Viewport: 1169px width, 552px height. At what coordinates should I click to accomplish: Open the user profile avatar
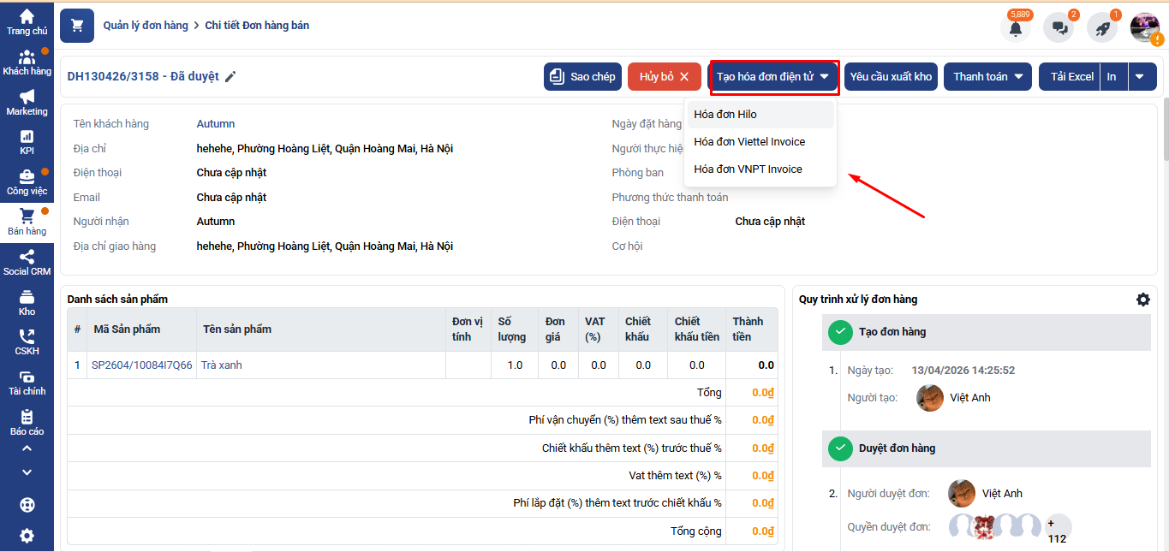pos(1144,27)
